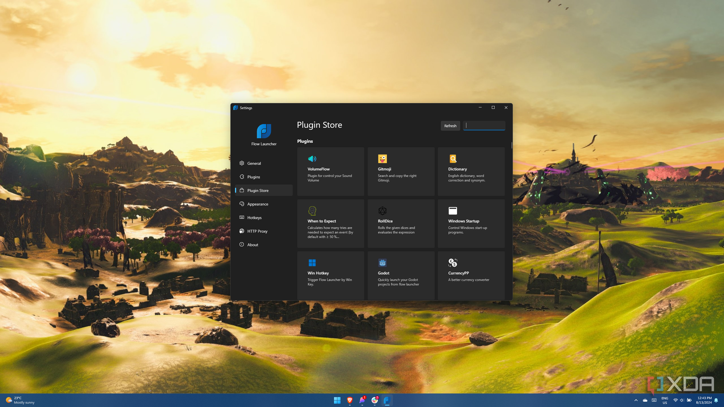Click the When to Expect head icon
Viewport: 724px width, 407px height.
point(312,211)
